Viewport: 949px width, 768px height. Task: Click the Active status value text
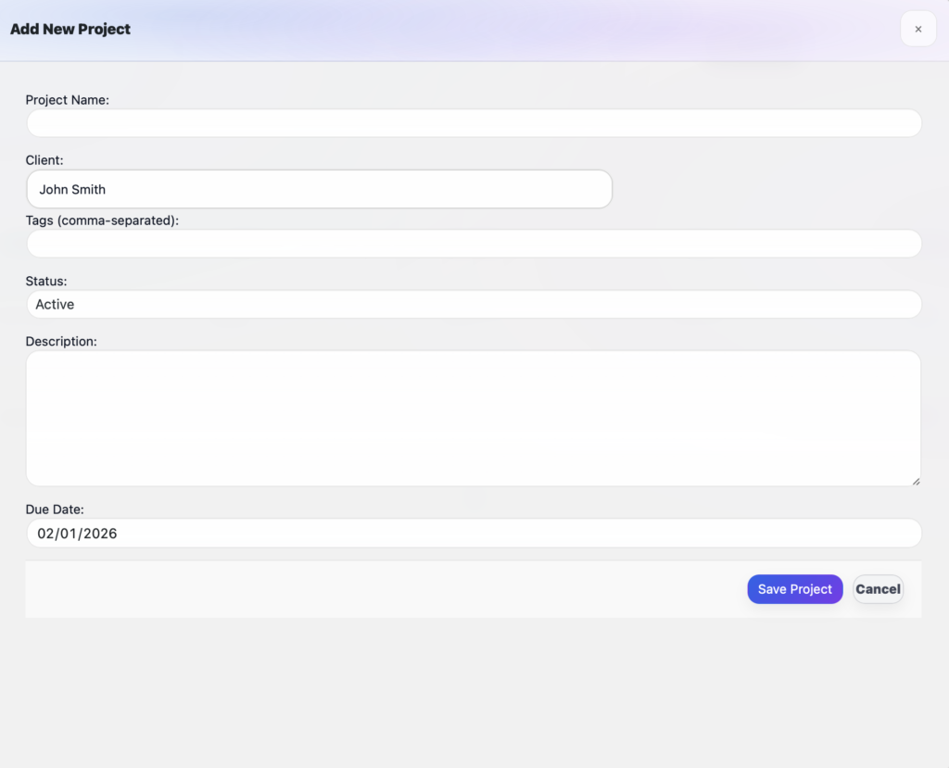click(x=54, y=304)
